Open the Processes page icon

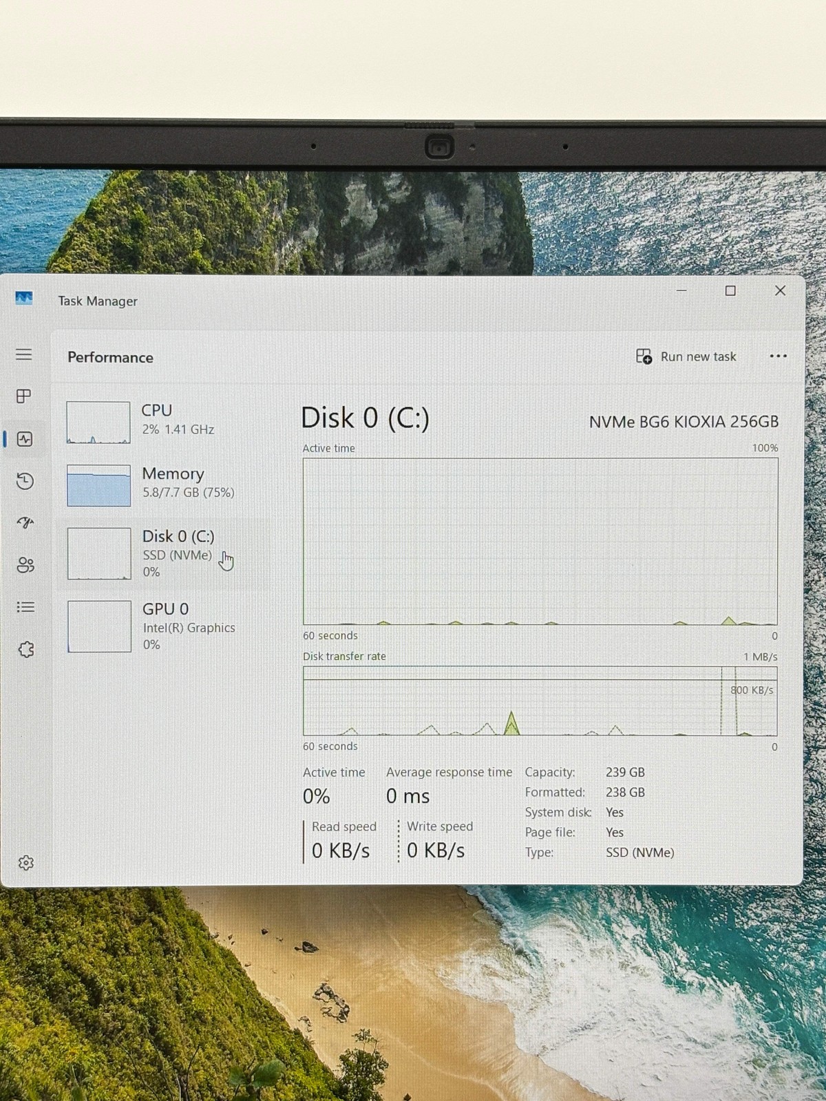coord(24,396)
